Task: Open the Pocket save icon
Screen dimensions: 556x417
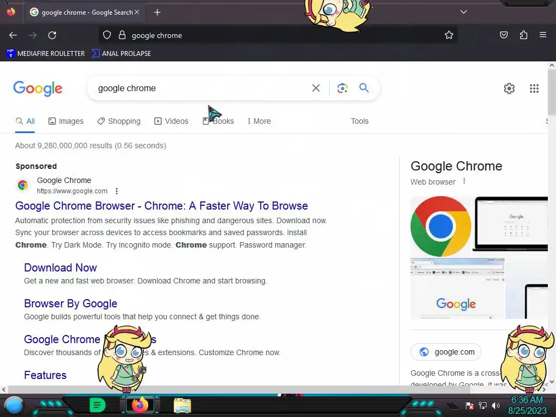Action: 504,35
